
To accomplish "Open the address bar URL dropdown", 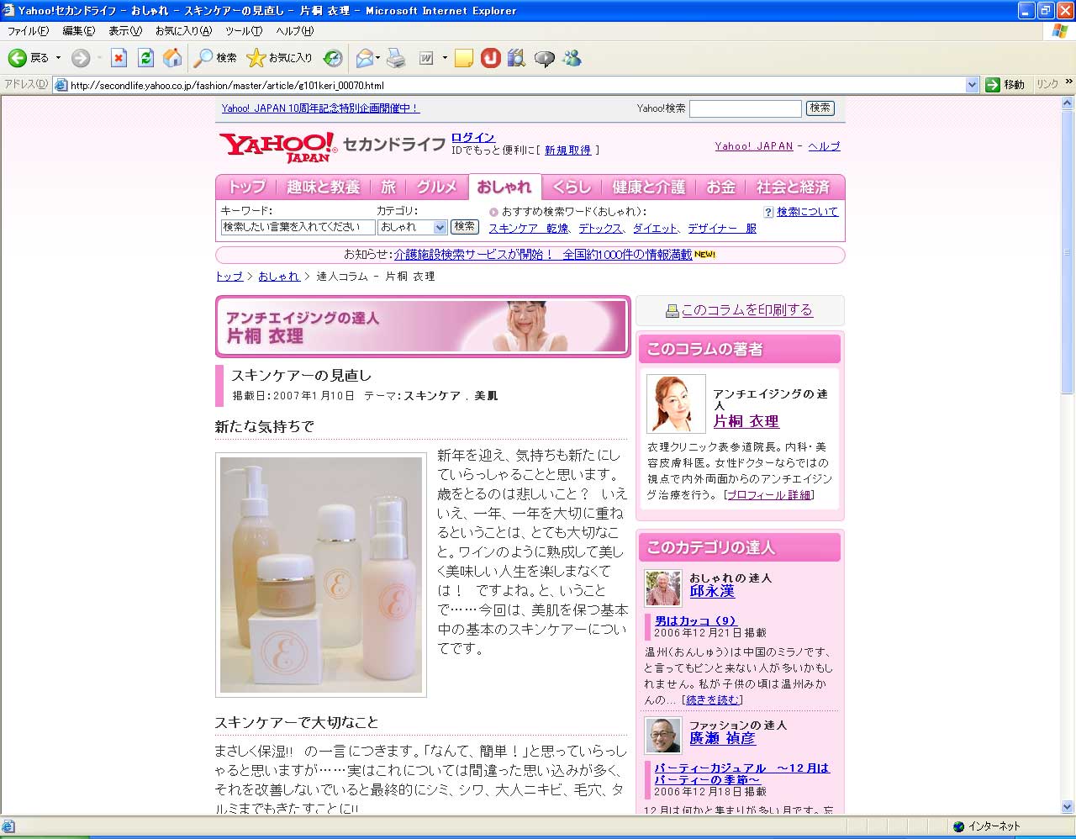I will 972,85.
